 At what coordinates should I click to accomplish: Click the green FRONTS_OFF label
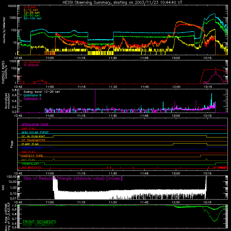pos(30,164)
